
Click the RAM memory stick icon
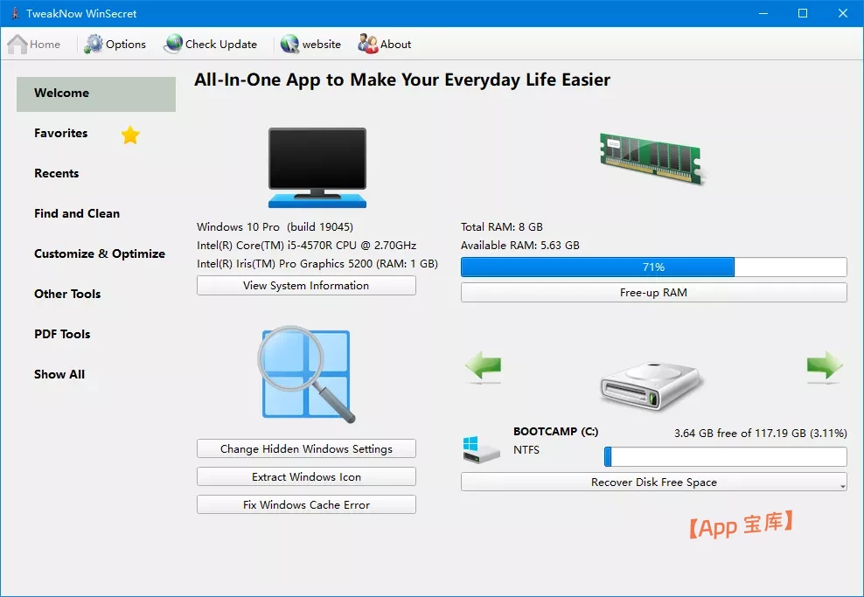click(x=652, y=157)
